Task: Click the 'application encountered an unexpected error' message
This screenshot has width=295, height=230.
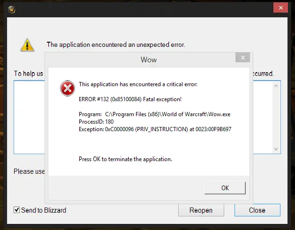Action: [116, 45]
